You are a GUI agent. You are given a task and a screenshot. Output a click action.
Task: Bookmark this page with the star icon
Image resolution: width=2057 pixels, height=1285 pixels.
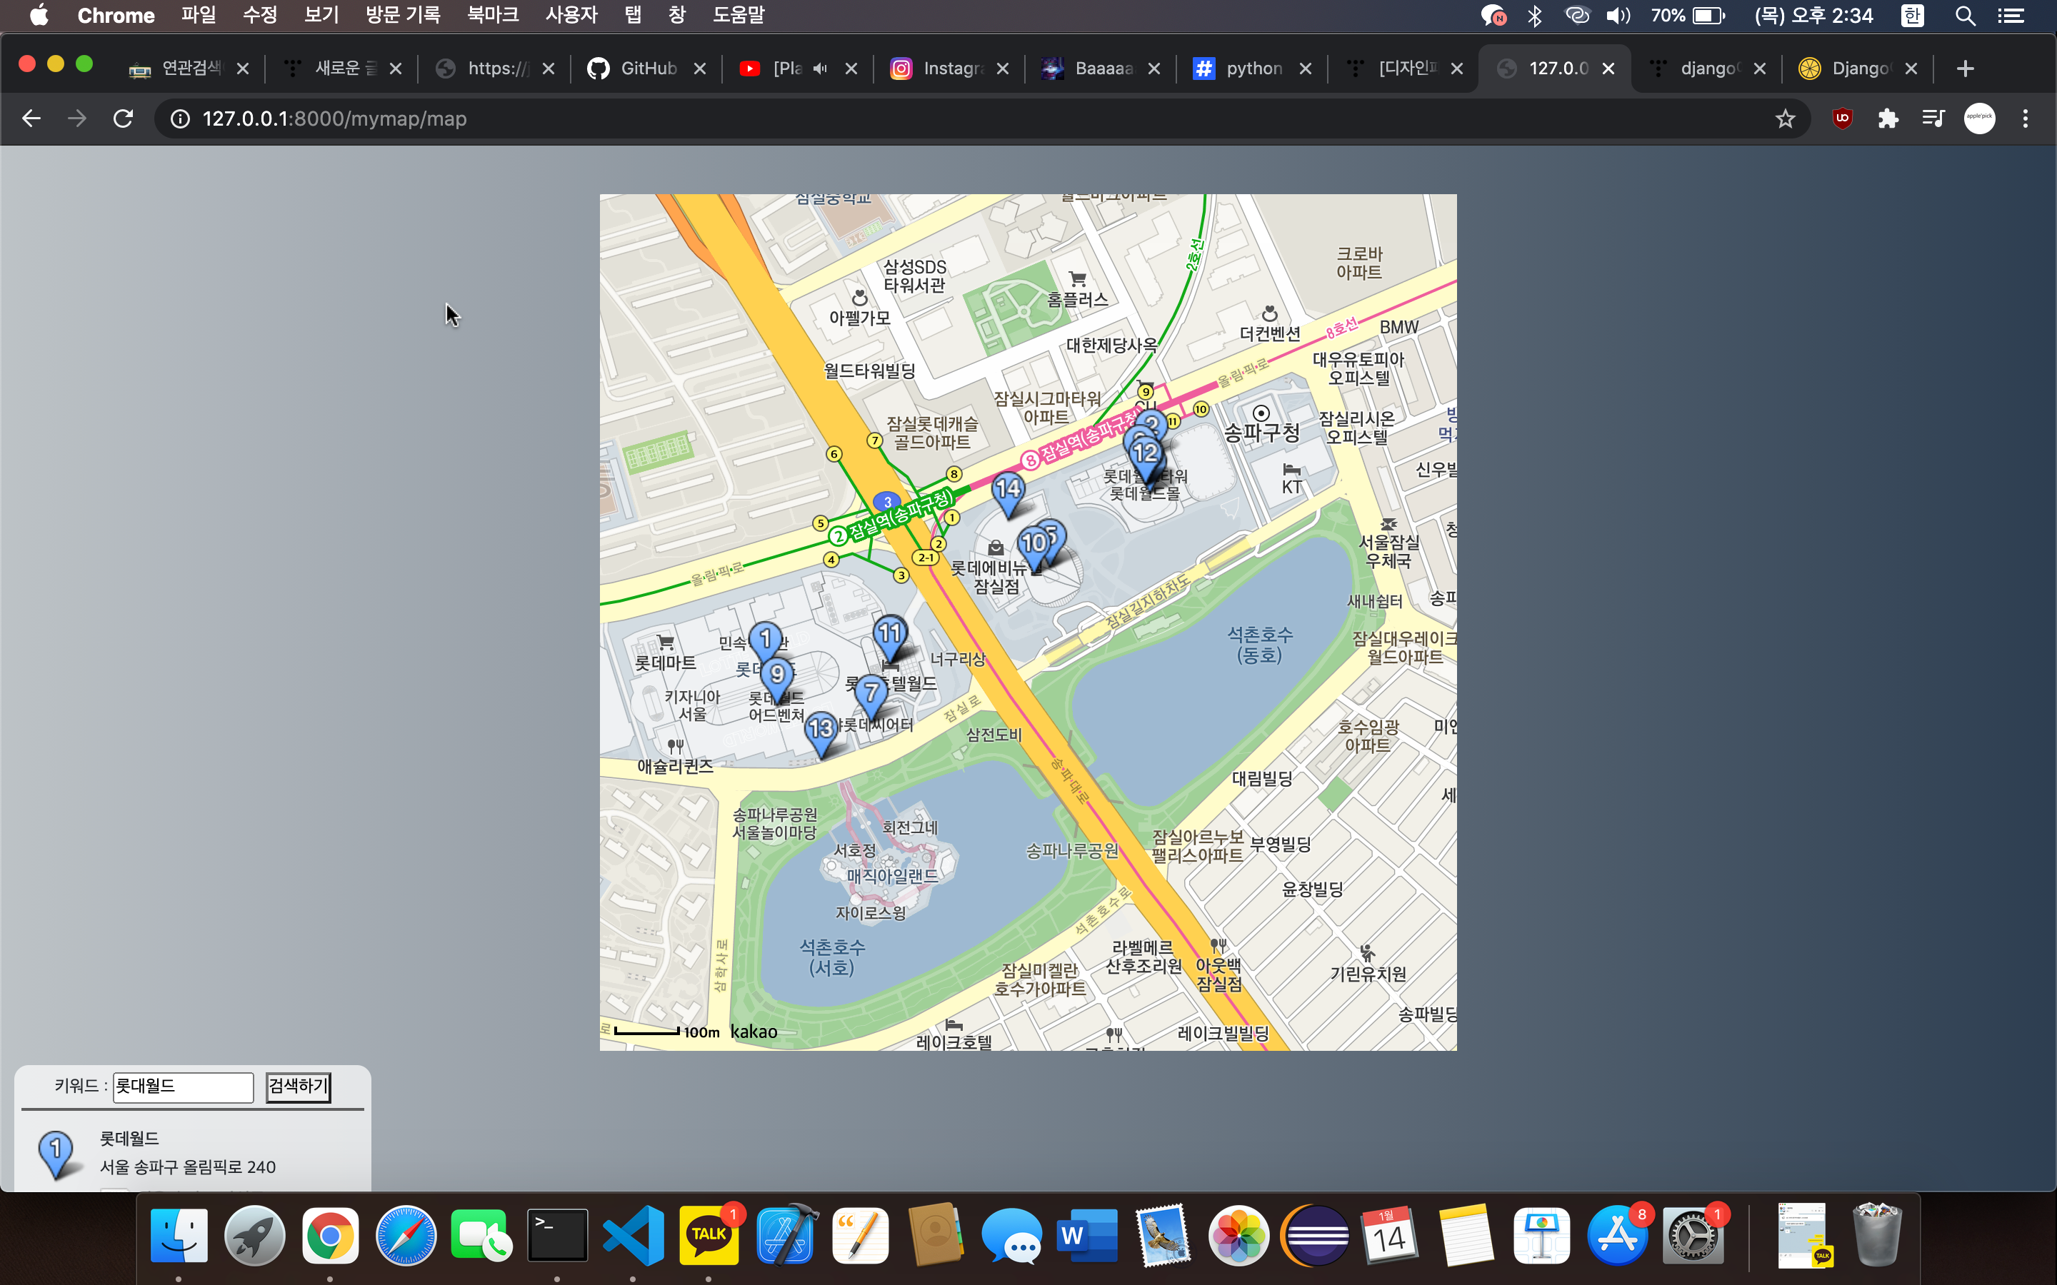click(x=1785, y=119)
